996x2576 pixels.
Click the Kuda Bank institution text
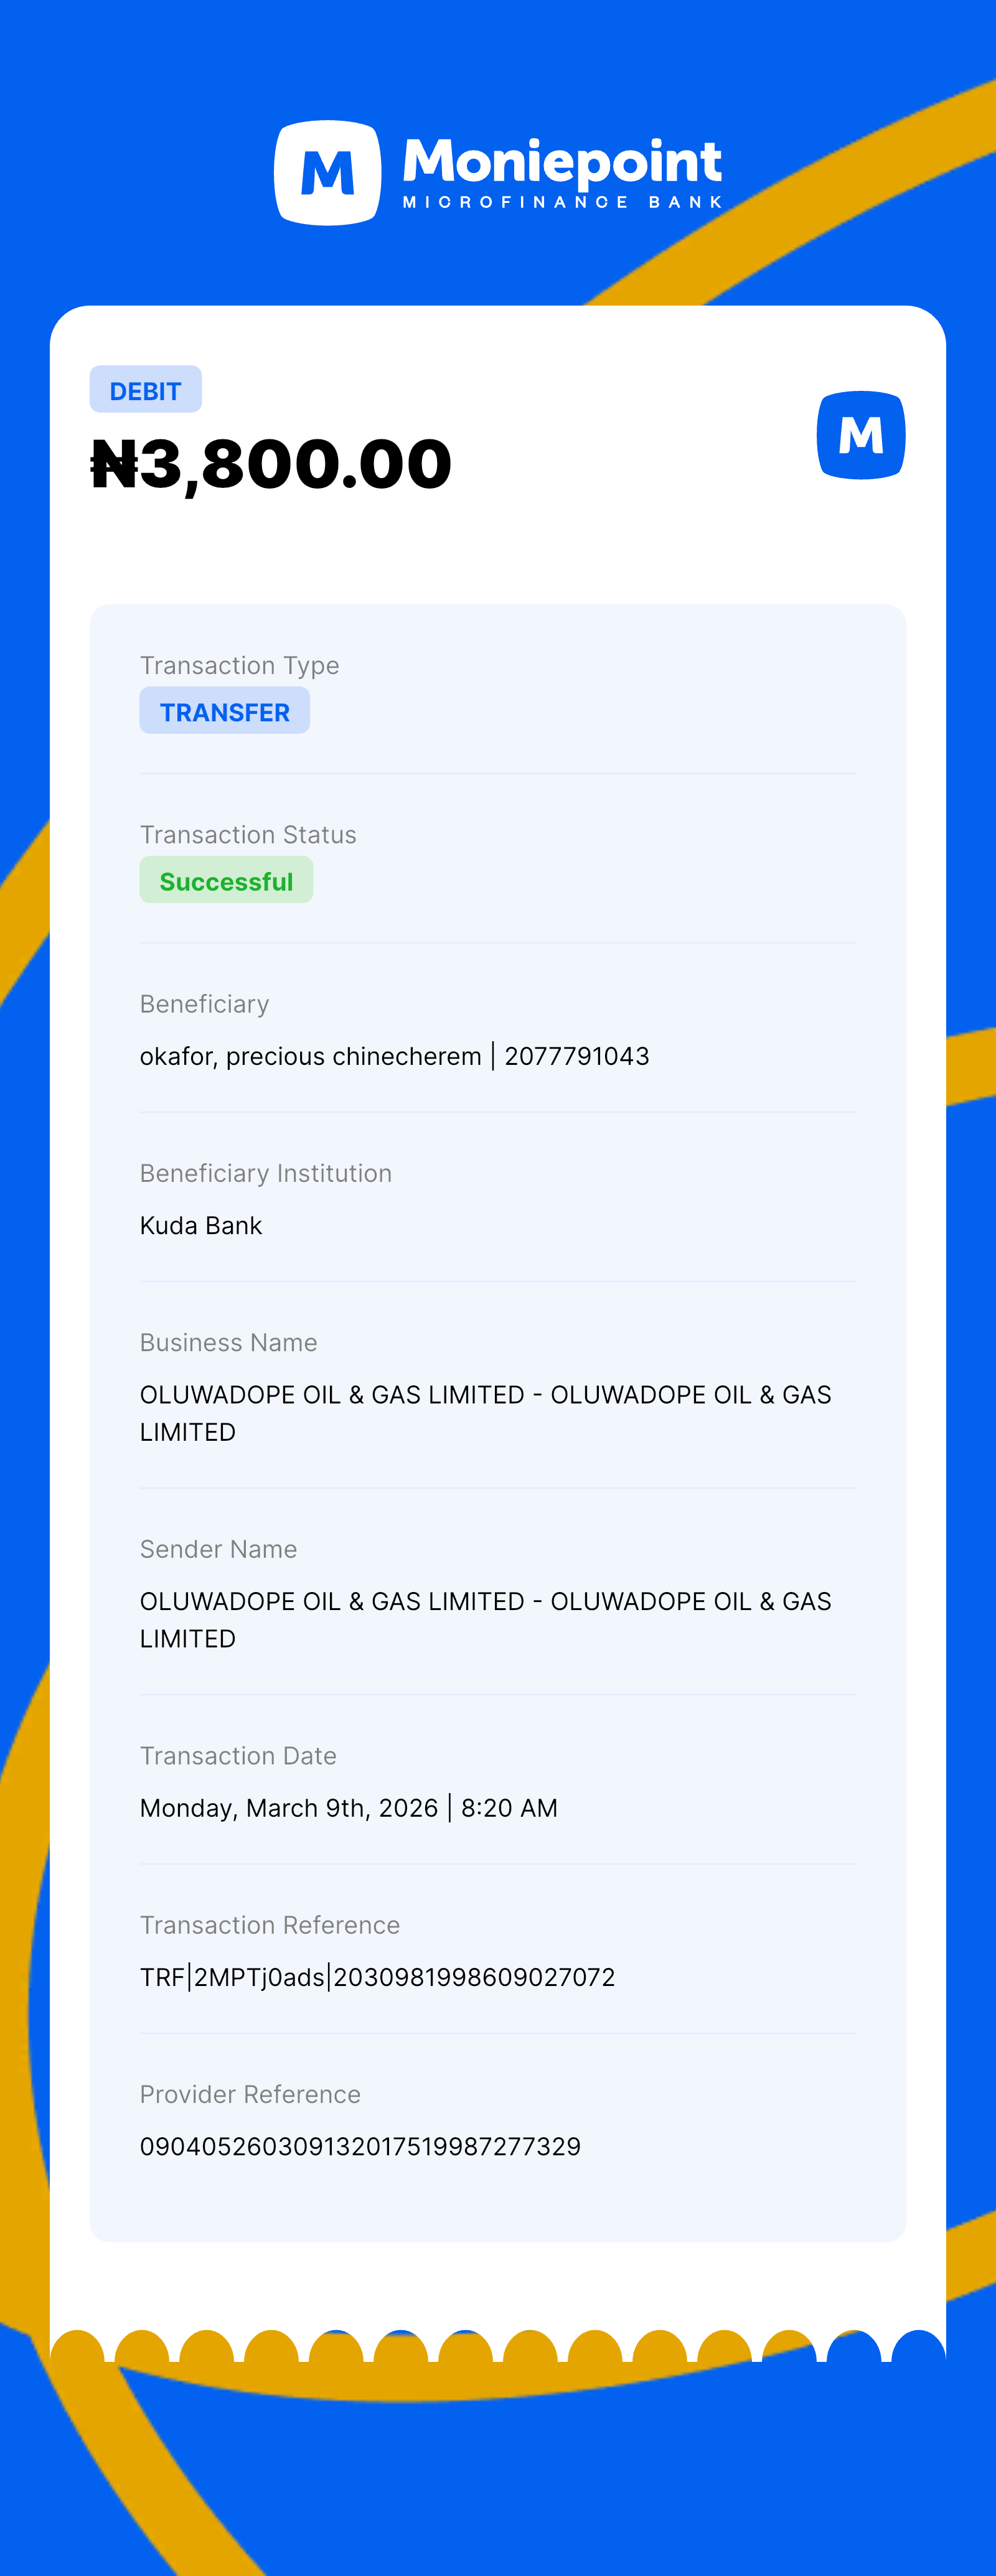201,1225
